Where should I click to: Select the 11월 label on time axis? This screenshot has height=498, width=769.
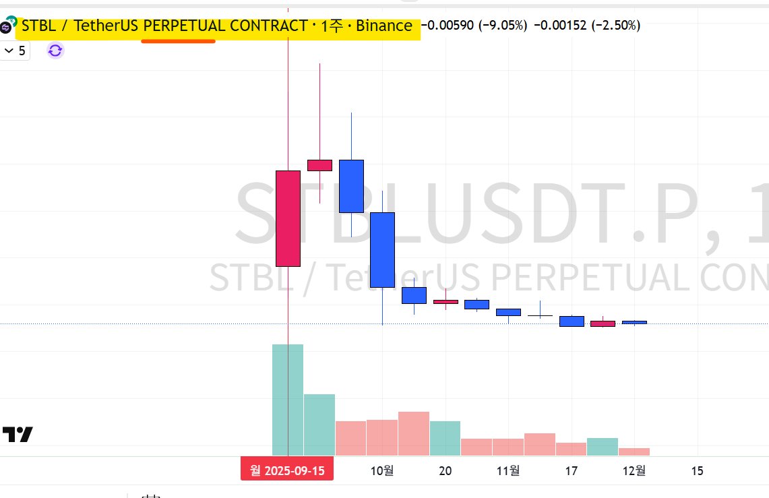tap(508, 470)
